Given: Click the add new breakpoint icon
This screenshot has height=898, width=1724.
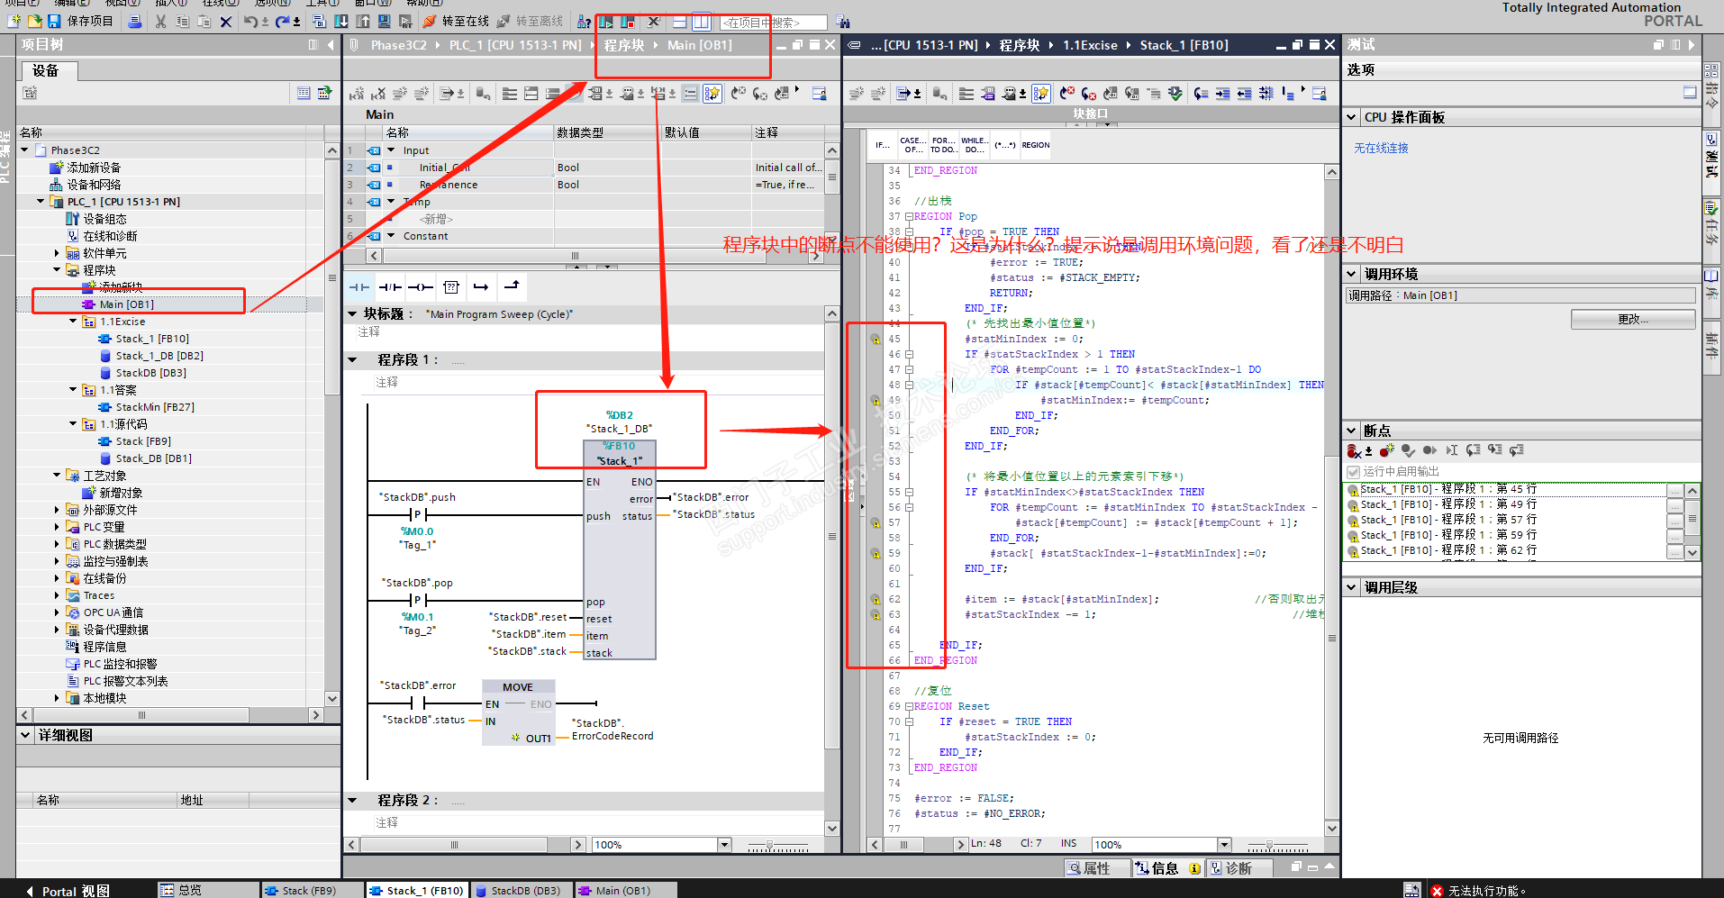Looking at the screenshot, I should [1386, 450].
